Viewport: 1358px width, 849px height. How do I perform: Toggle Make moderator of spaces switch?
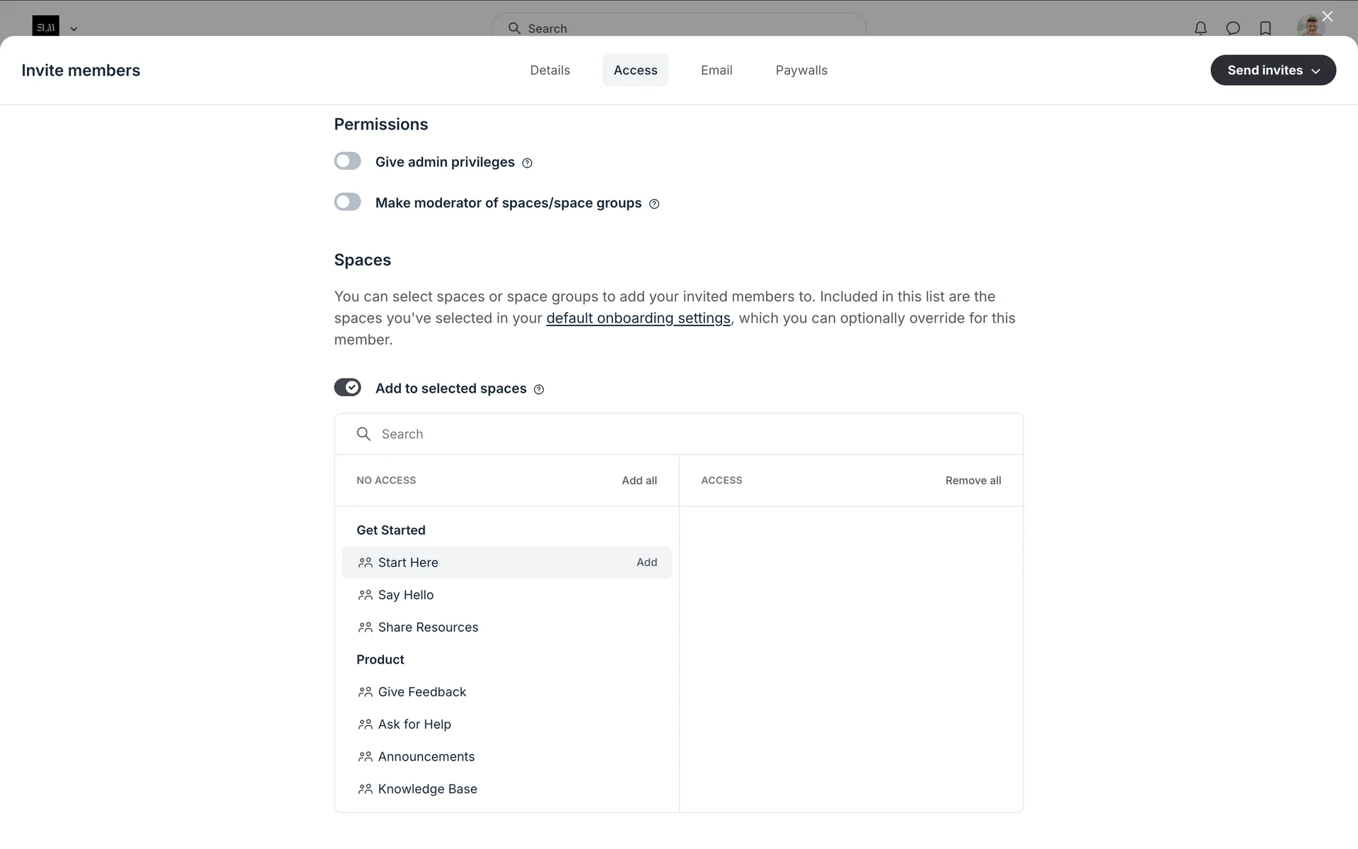point(347,202)
